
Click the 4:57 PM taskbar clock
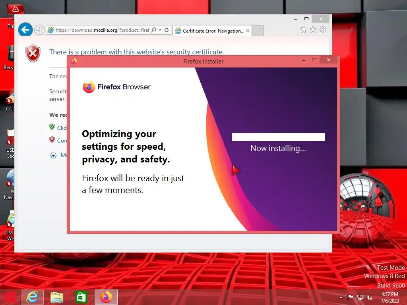[x=390, y=297]
